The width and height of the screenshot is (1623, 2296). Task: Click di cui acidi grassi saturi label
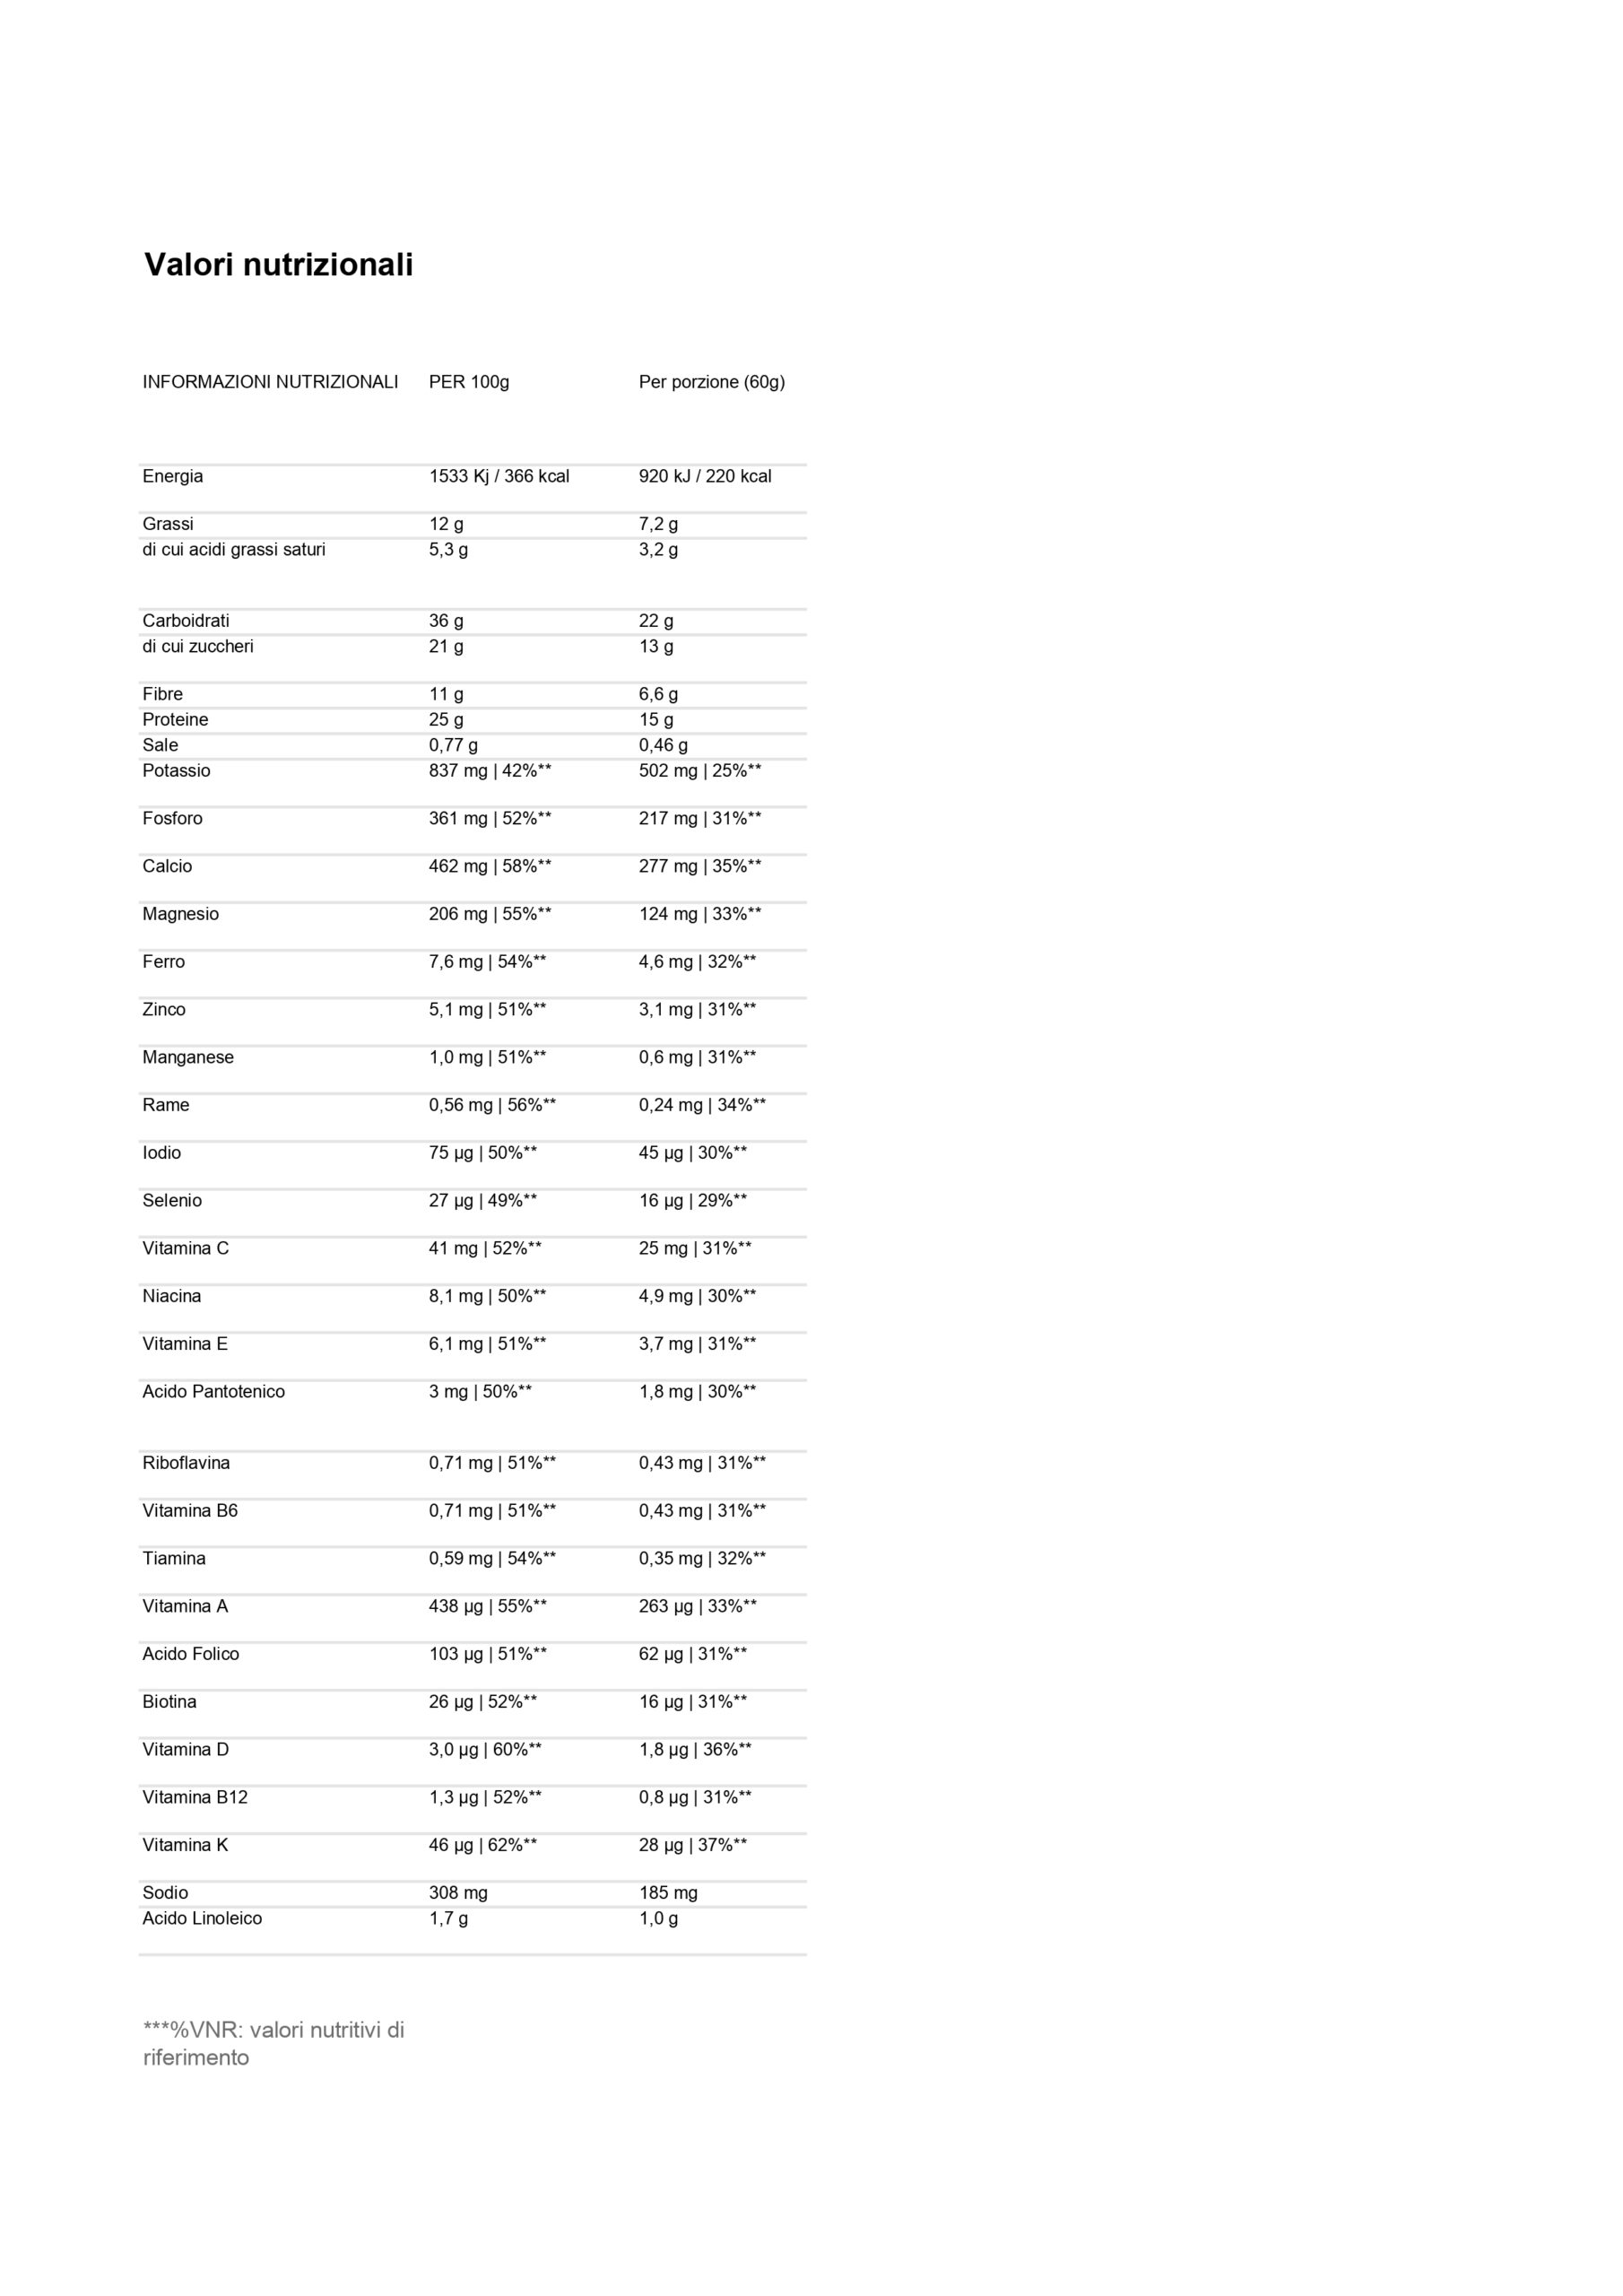[x=234, y=549]
